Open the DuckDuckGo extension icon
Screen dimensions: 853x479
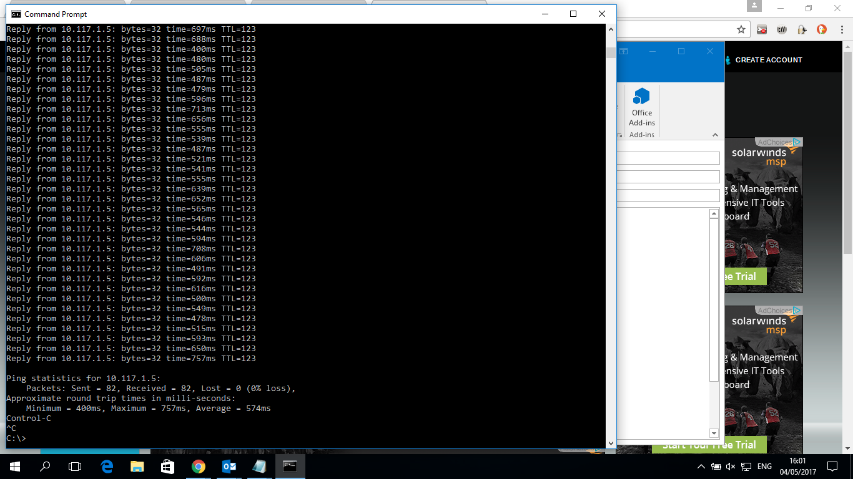pos(822,29)
